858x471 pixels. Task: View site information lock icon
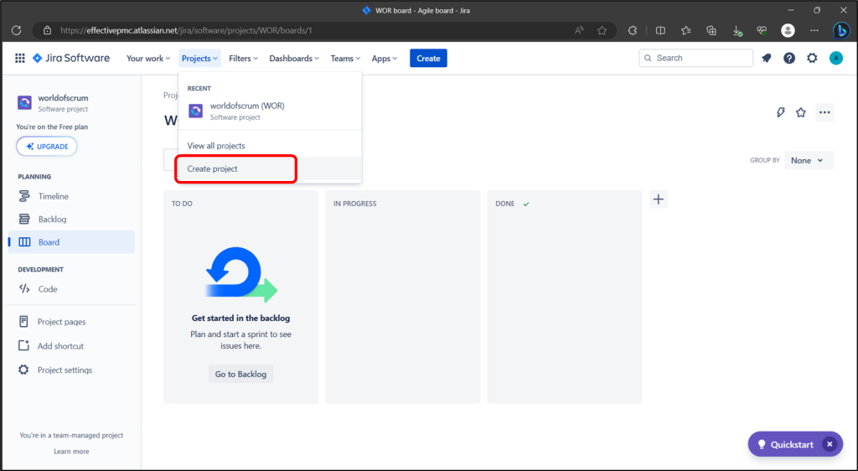tap(48, 31)
